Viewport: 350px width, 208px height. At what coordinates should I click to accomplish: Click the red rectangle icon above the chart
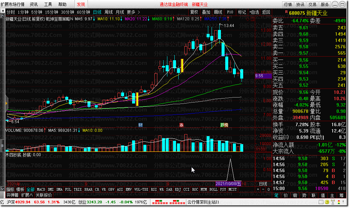[x=252, y=19]
